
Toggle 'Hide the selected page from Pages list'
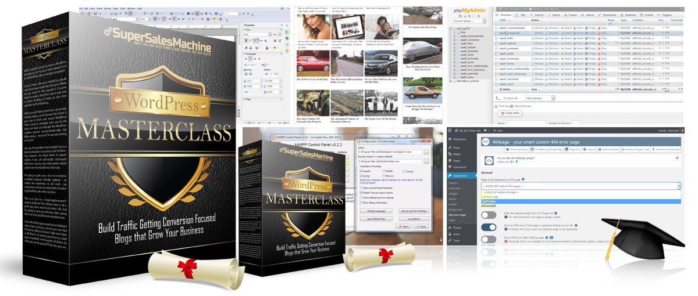pyautogui.click(x=489, y=215)
